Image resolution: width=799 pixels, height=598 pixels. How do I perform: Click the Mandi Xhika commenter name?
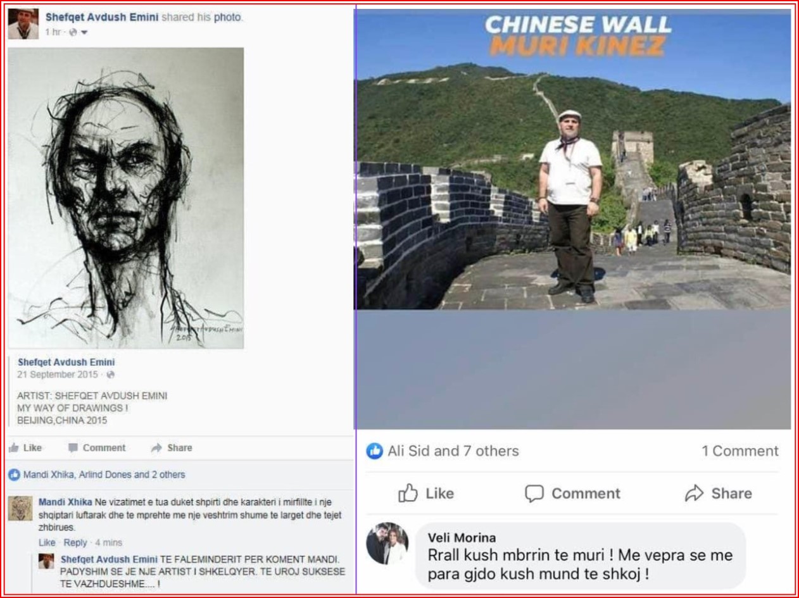(x=65, y=502)
